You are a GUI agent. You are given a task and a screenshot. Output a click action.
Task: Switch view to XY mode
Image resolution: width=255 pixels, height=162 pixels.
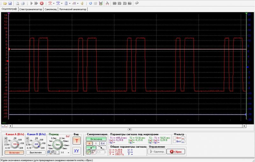pos(76,151)
